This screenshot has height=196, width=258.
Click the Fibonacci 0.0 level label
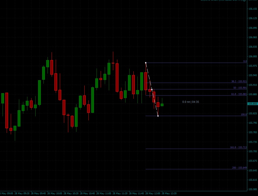245,61
